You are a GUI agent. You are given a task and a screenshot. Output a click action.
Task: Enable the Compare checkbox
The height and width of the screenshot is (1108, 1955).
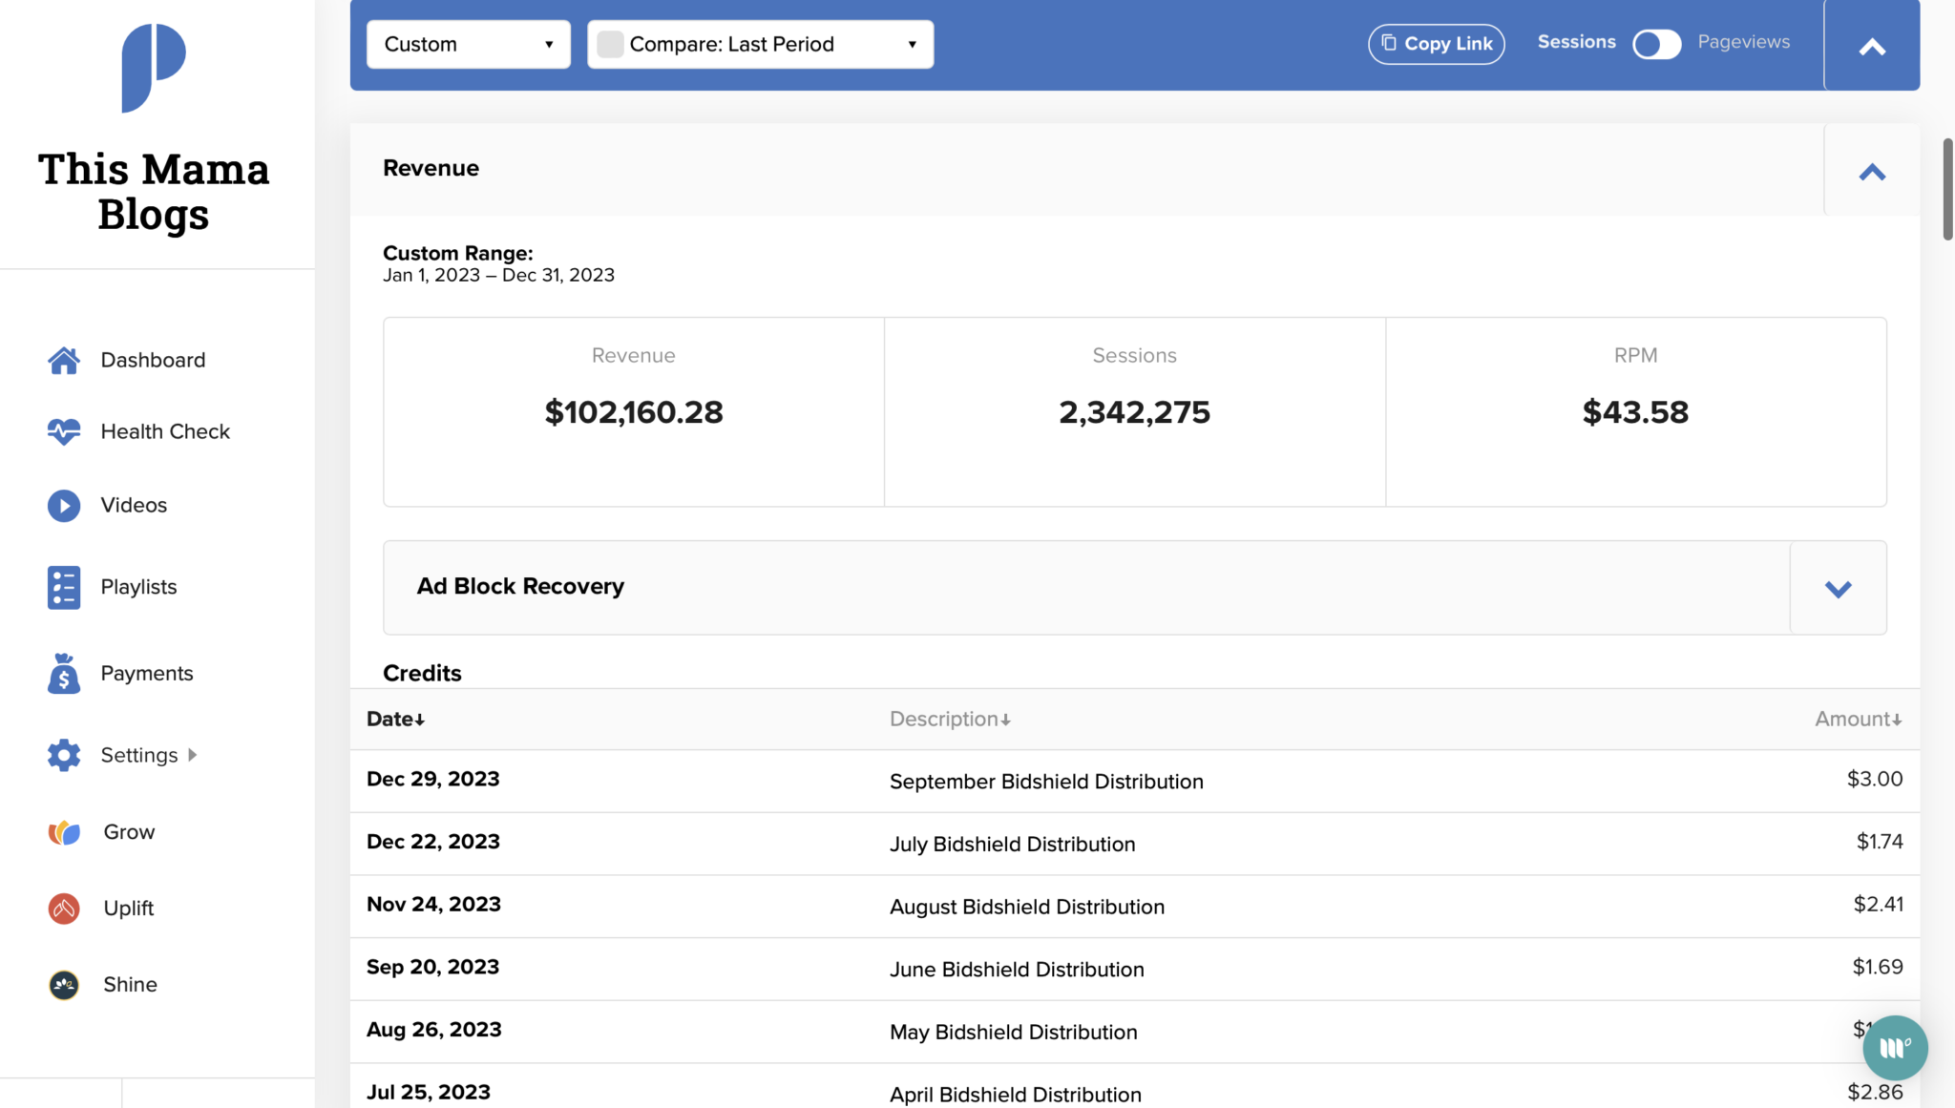click(610, 44)
